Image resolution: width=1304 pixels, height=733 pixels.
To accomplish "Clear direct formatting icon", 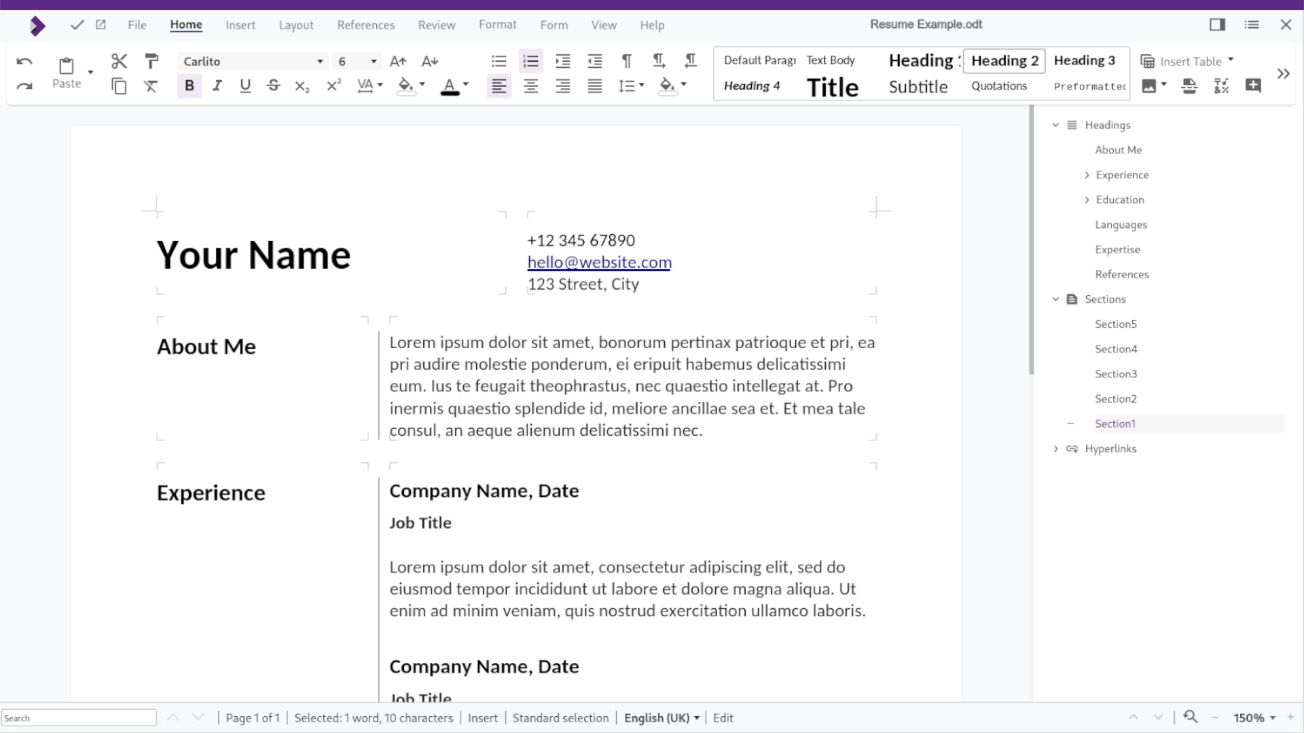I will (151, 86).
